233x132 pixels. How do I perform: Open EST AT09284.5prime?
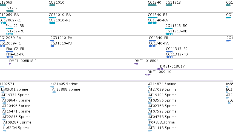click(17, 123)
